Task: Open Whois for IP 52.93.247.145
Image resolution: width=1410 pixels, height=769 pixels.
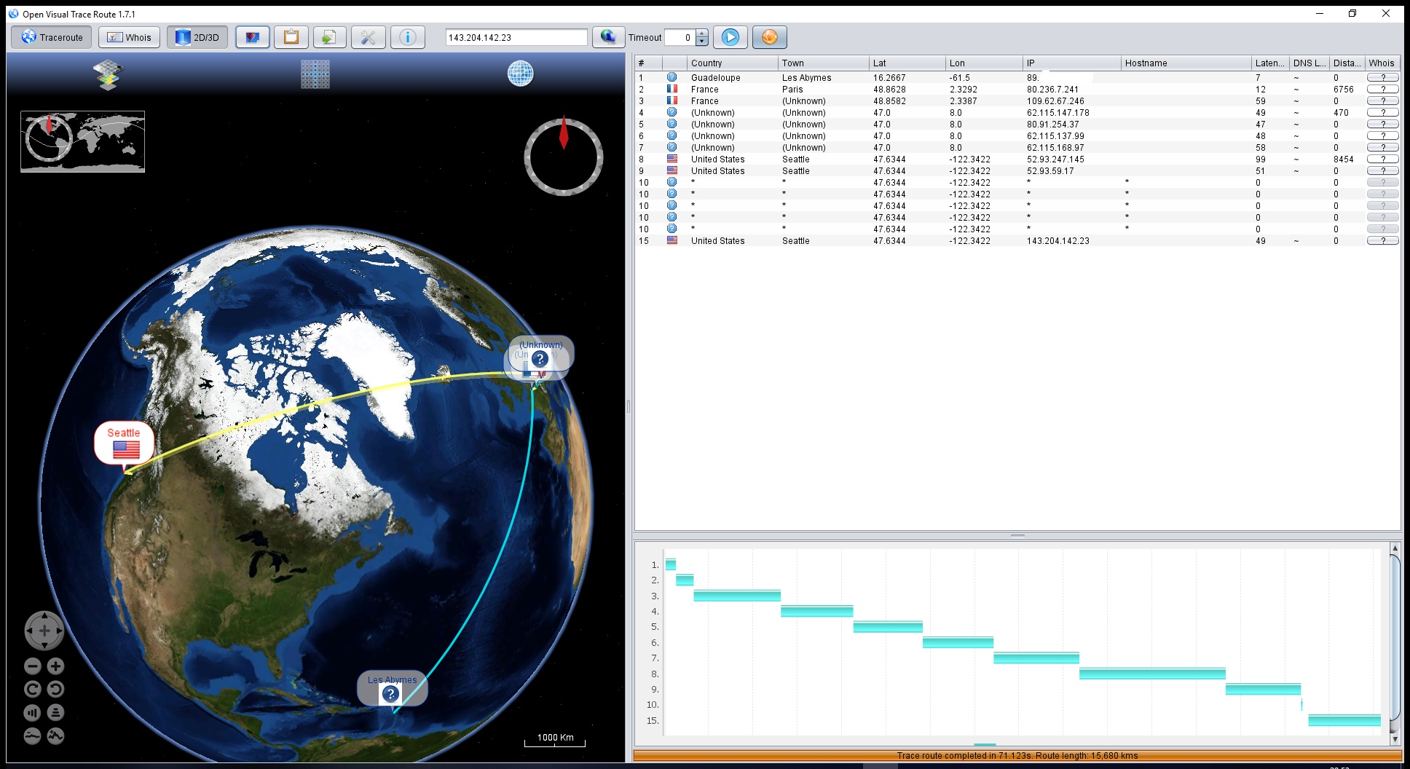Action: [x=1382, y=159]
